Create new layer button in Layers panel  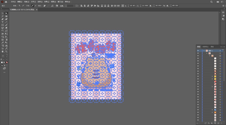point(218,123)
